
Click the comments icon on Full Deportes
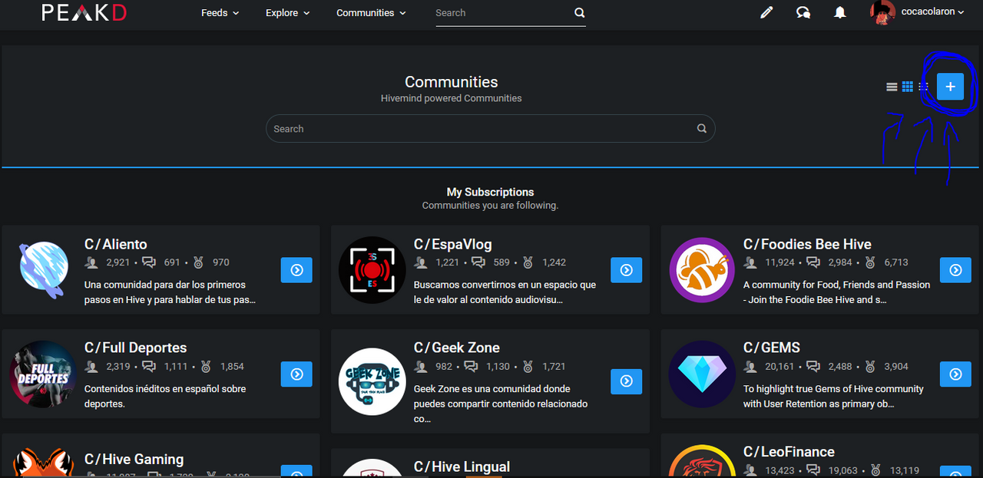point(149,367)
